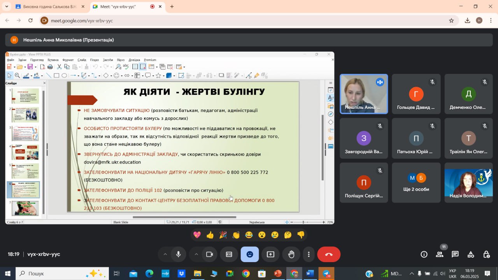
Task: Open the emoji reactions button
Action: point(249,254)
